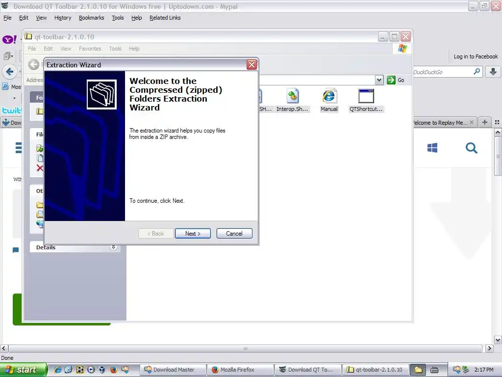502x377 pixels.
Task: Launch Internet Explorer from quick launch
Action: [58, 370]
